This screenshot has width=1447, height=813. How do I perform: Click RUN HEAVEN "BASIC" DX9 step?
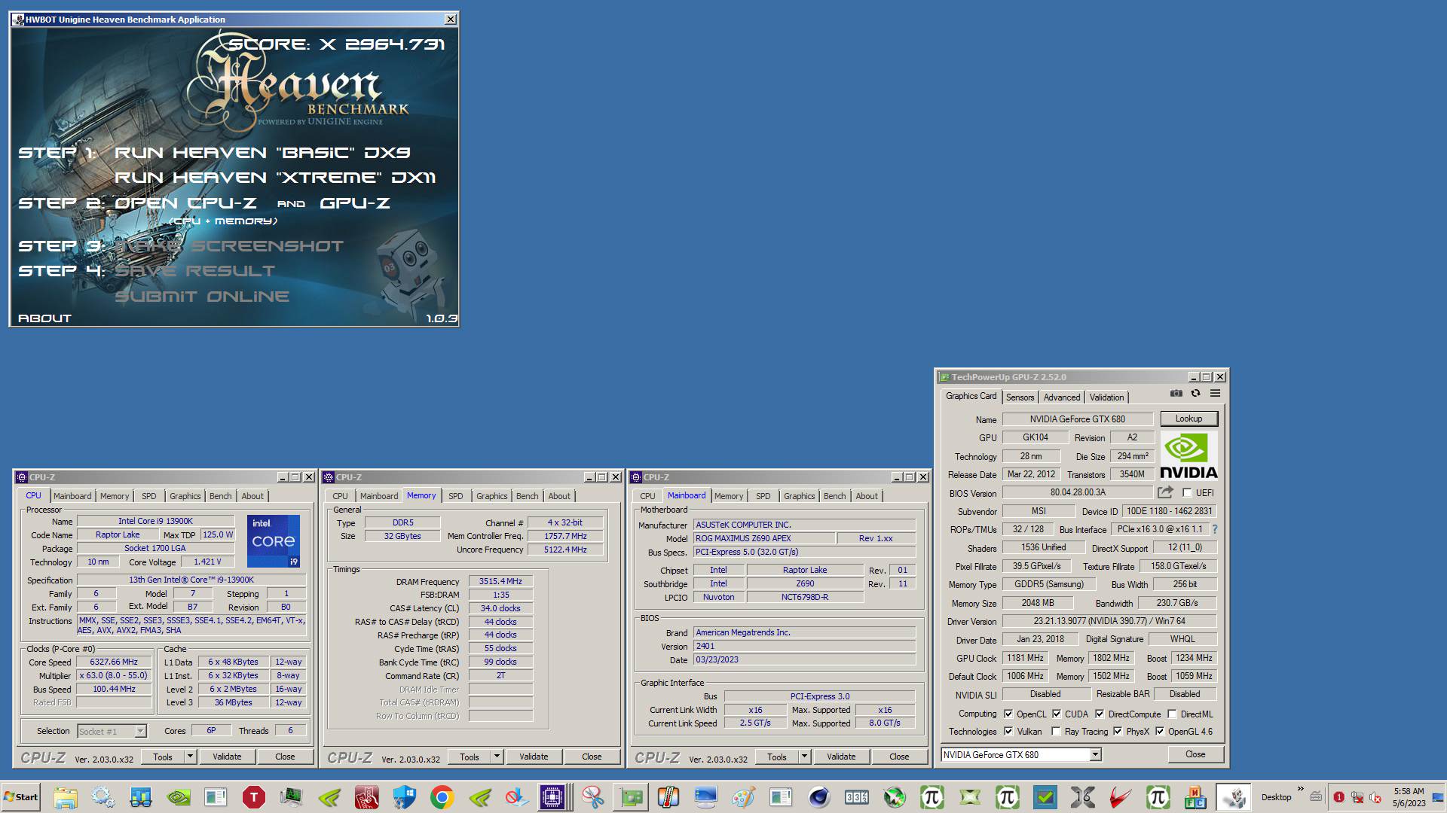(262, 153)
